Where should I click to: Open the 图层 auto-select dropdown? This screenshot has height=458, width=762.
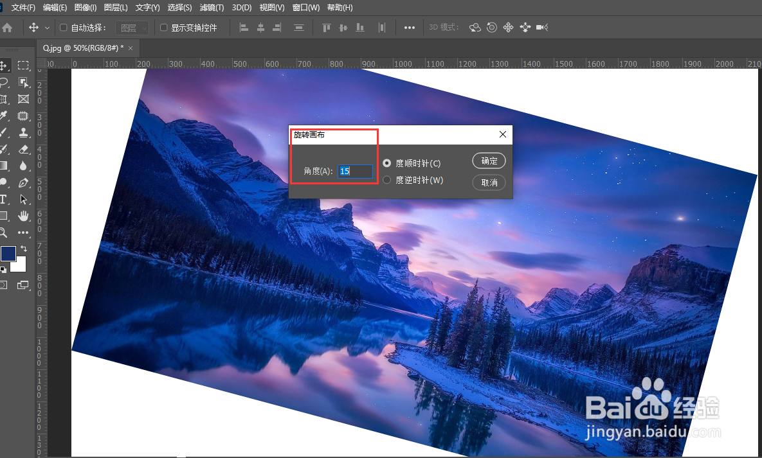(132, 28)
